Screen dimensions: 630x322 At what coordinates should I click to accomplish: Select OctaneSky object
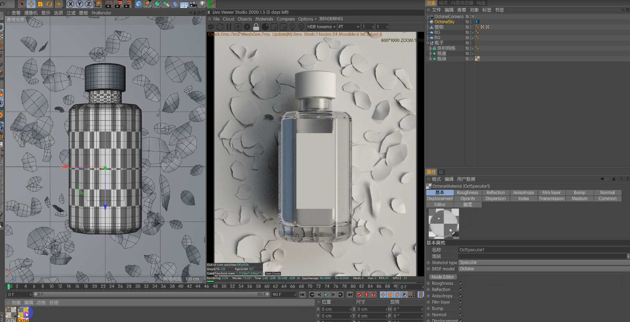444,22
